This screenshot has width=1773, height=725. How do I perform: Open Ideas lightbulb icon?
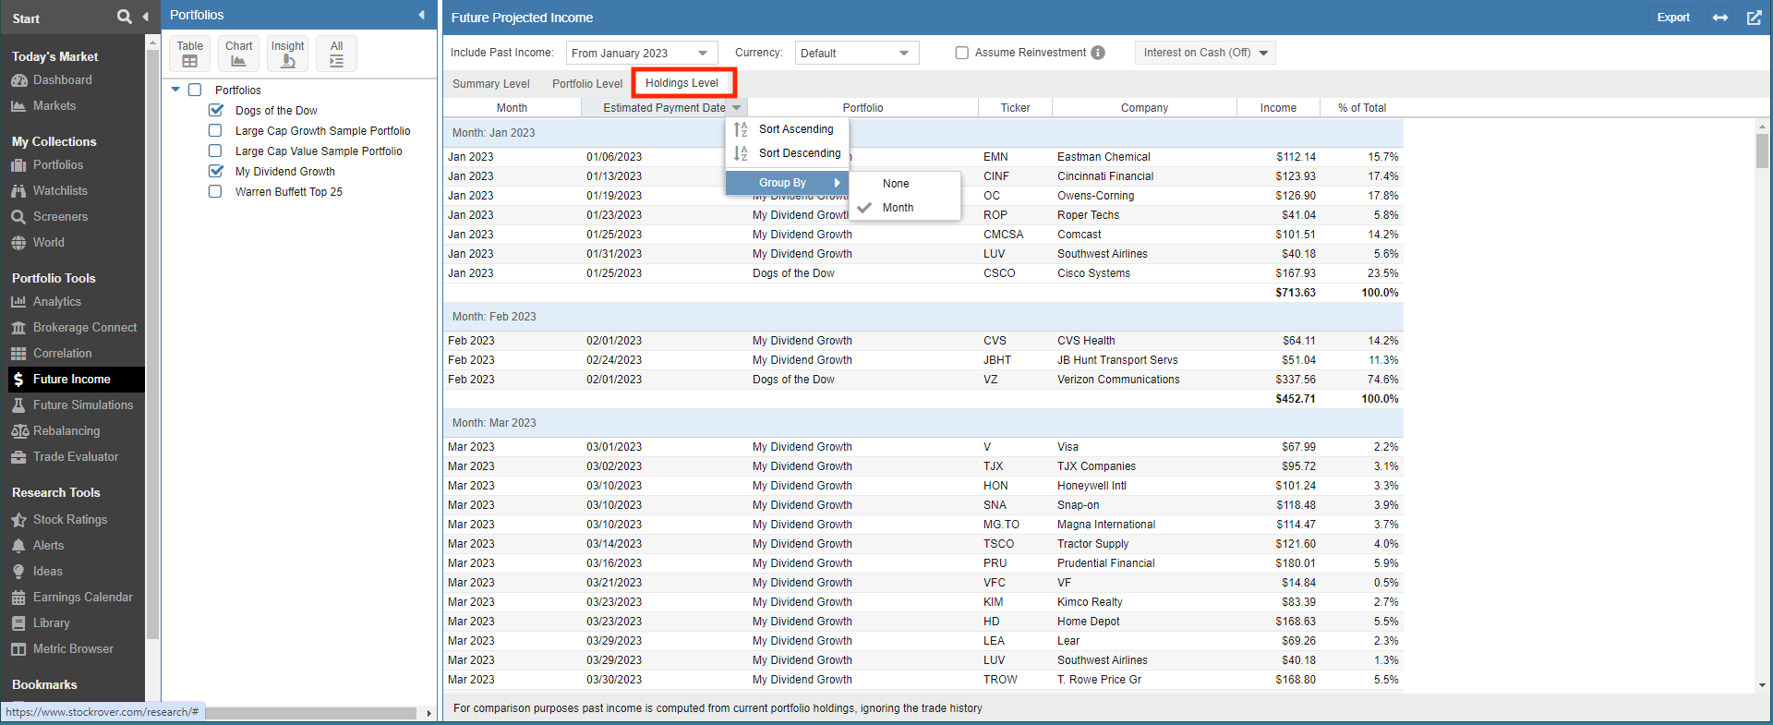18,572
